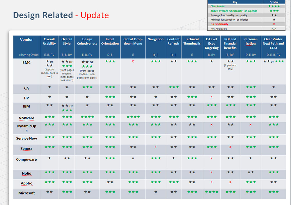Click the three green stars in IBM's ROI cell
Screen dimensions: 291x205
[230, 105]
